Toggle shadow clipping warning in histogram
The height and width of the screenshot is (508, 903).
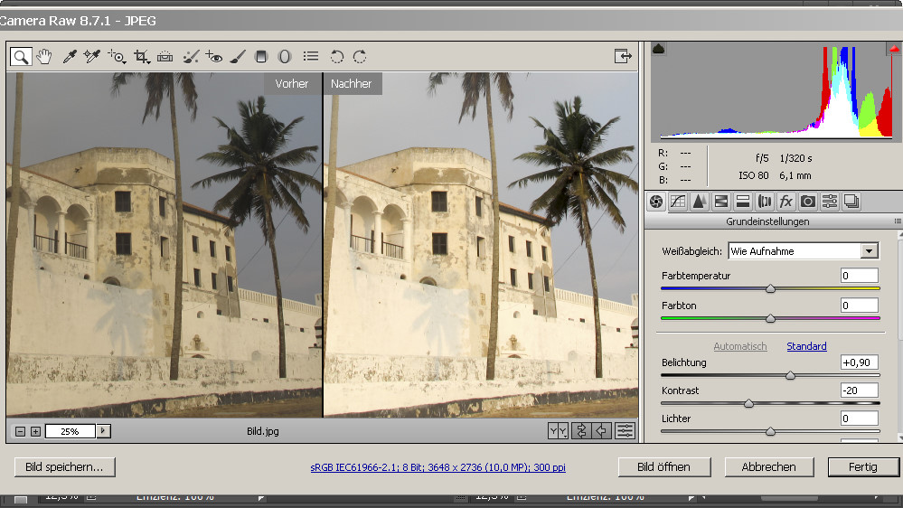pyautogui.click(x=658, y=49)
